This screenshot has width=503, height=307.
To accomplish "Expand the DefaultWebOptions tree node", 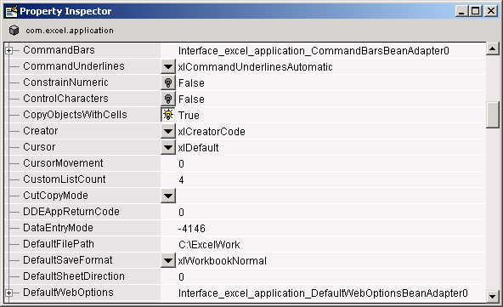I will coord(9,293).
